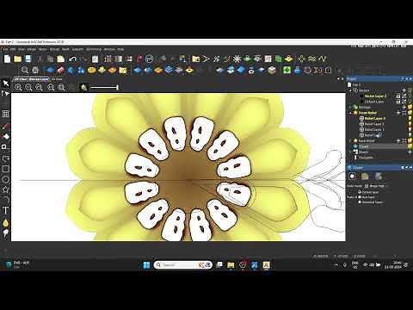Zoom in using the first magnifier in 2D view toolbar
The height and width of the screenshot is (310, 413).
pyautogui.click(x=18, y=87)
